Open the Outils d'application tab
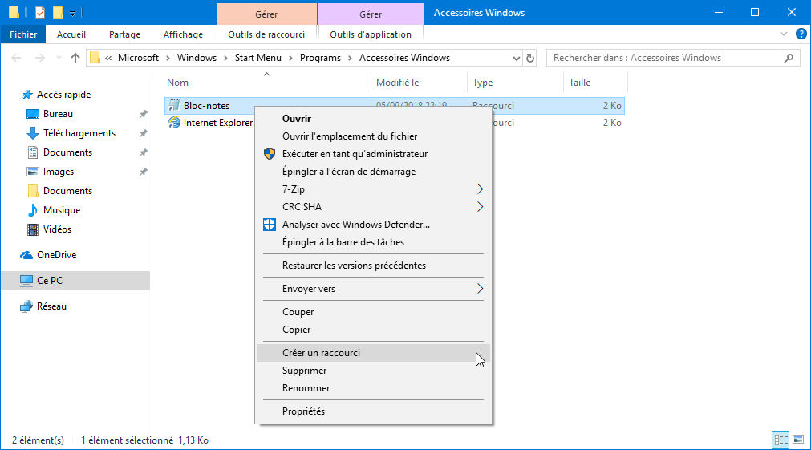 tap(371, 34)
